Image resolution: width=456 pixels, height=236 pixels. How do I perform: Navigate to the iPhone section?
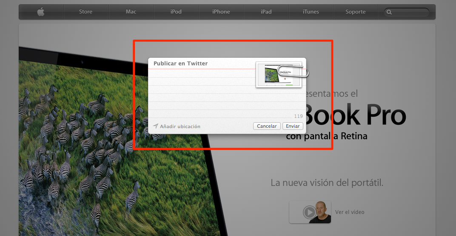(221, 12)
